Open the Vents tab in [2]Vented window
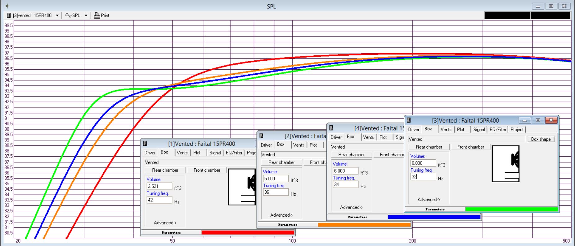 click(x=299, y=145)
